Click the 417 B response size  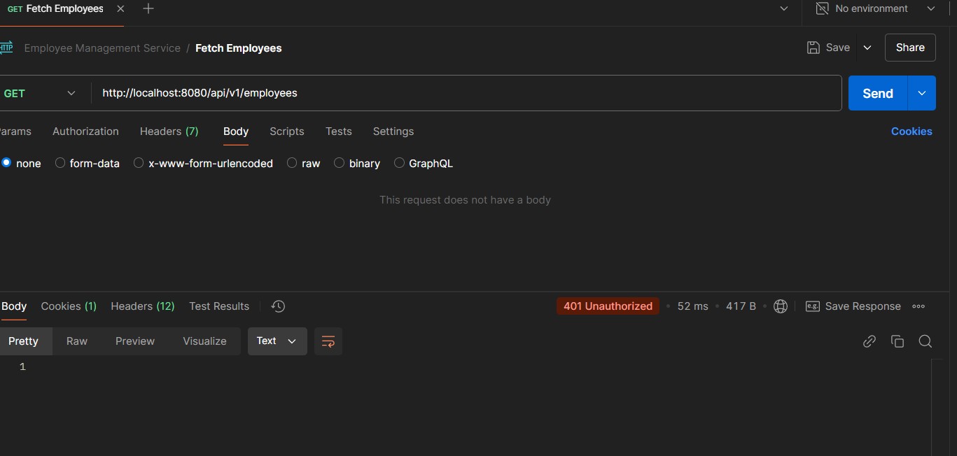(741, 306)
